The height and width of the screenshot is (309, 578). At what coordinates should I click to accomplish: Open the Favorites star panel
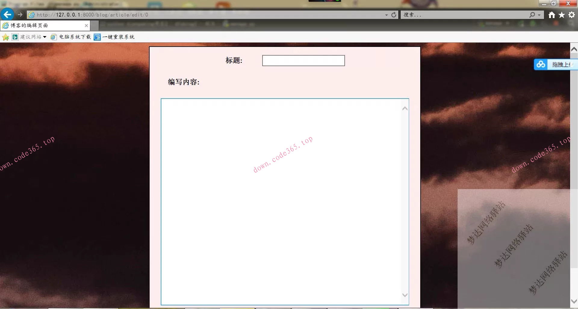561,14
